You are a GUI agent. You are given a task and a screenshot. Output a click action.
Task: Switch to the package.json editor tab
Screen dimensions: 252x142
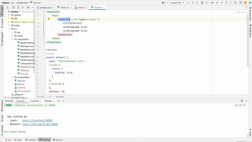(x=46, y=7)
